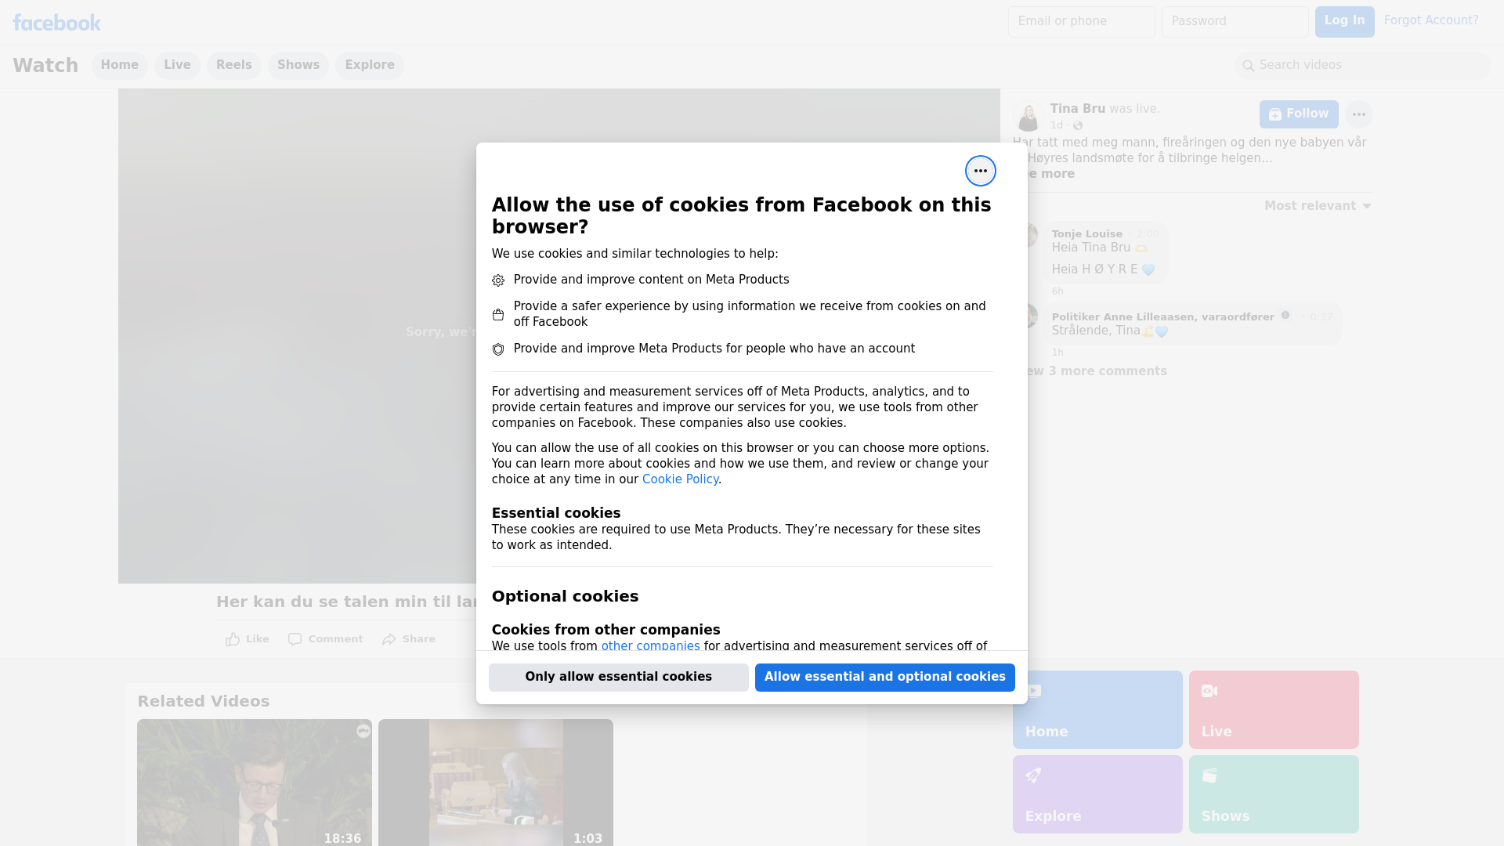Click Only allow essential cookies
The height and width of the screenshot is (846, 1504).
pyautogui.click(x=619, y=678)
